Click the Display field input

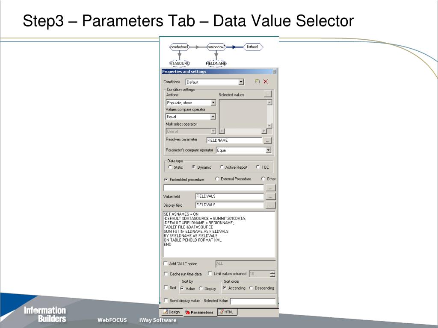click(230, 205)
